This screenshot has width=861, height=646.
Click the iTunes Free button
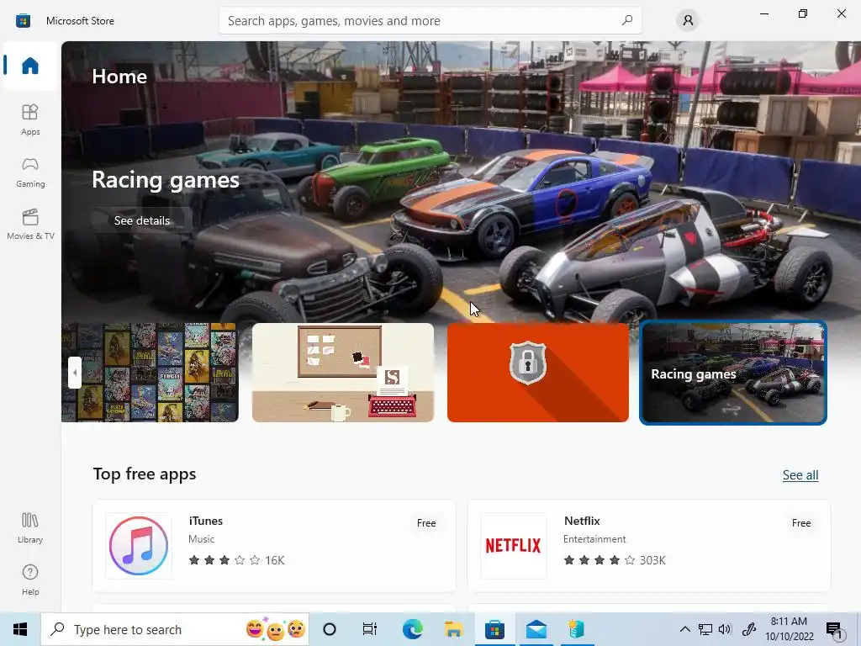click(426, 523)
